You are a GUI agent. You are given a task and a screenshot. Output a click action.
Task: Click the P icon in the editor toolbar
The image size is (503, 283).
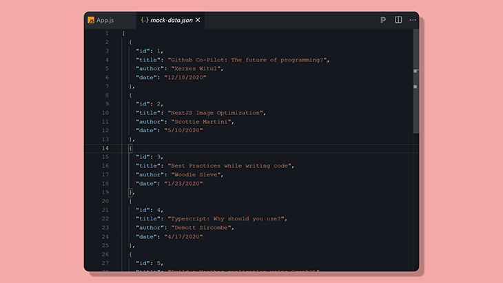coord(383,21)
